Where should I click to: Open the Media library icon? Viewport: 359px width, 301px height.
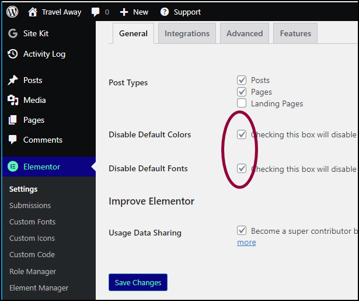tap(13, 100)
